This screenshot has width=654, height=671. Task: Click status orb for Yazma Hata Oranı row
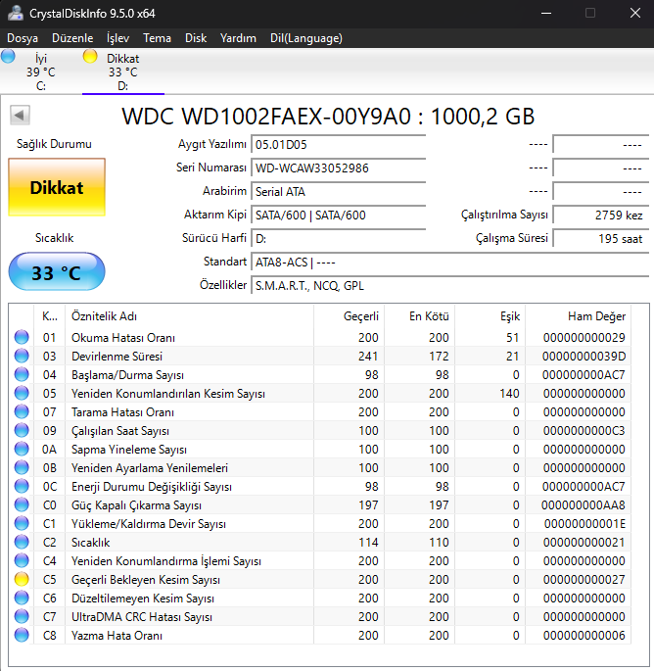[22, 635]
